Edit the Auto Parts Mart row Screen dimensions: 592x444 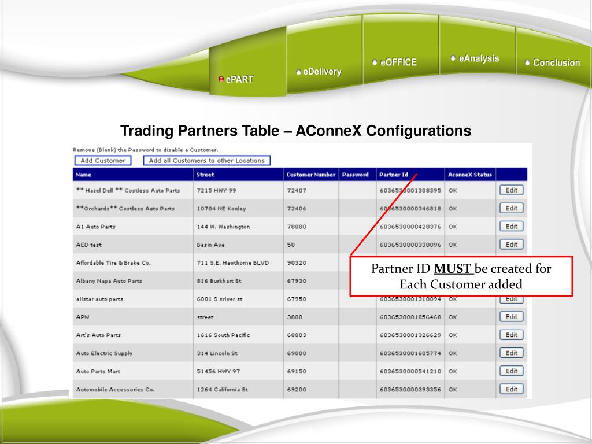pos(511,371)
